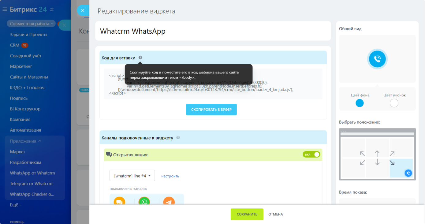Click the swap icon beside Битрикс 24 logo
This screenshot has height=224, width=425.
pyautogui.click(x=52, y=9)
